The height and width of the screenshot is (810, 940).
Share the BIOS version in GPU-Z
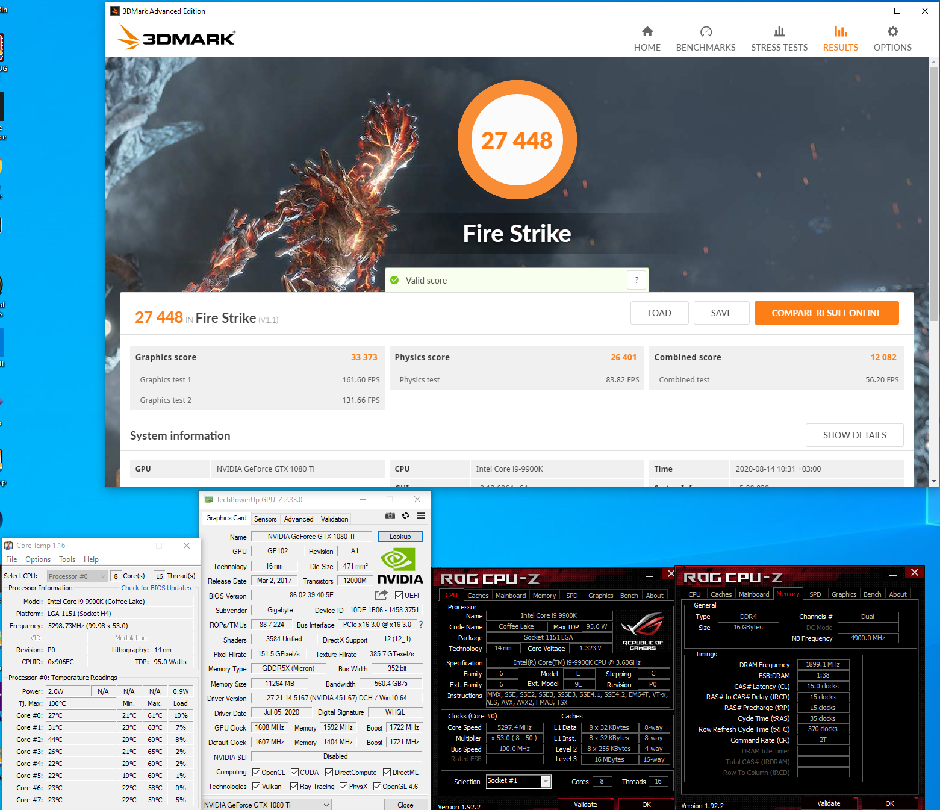382,595
